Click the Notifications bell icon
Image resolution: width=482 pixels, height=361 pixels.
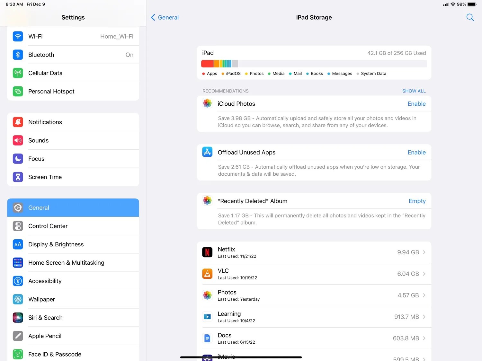click(x=18, y=122)
